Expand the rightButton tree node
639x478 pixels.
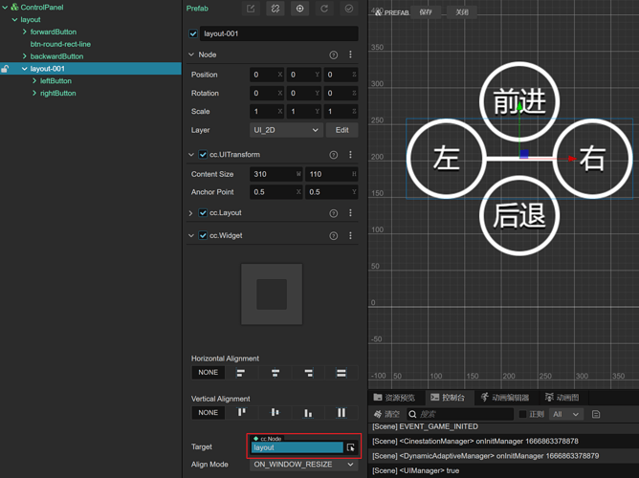coord(34,94)
